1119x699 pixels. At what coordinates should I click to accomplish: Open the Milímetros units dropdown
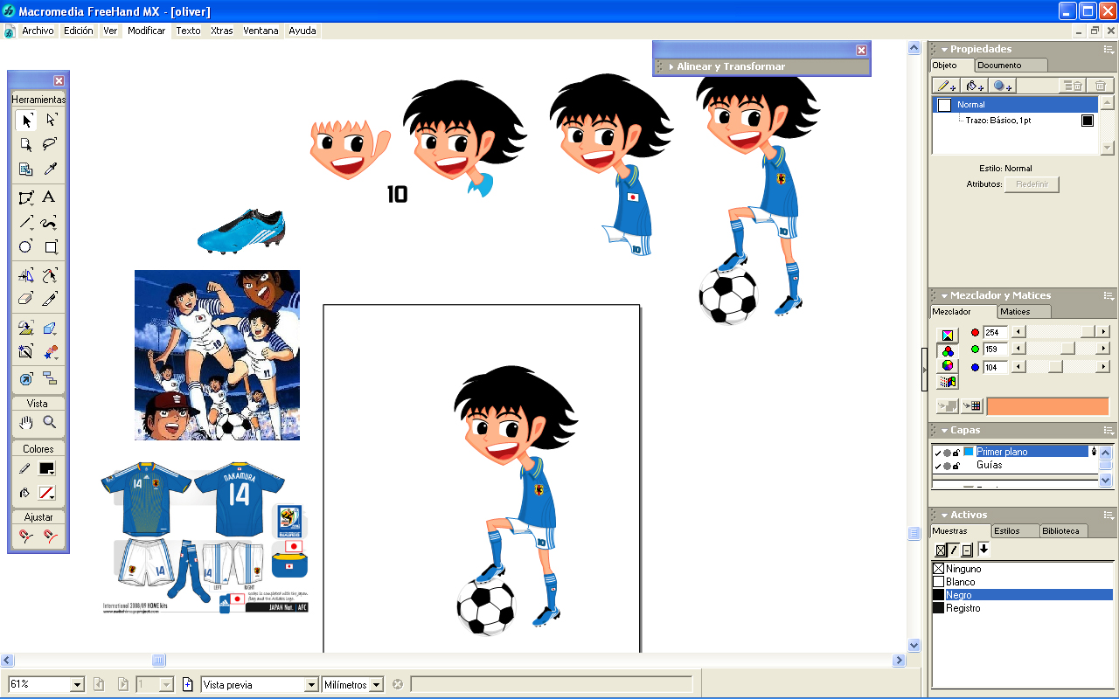coord(377,685)
